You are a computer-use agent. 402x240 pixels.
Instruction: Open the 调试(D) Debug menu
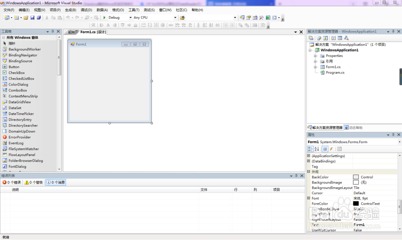(86, 10)
